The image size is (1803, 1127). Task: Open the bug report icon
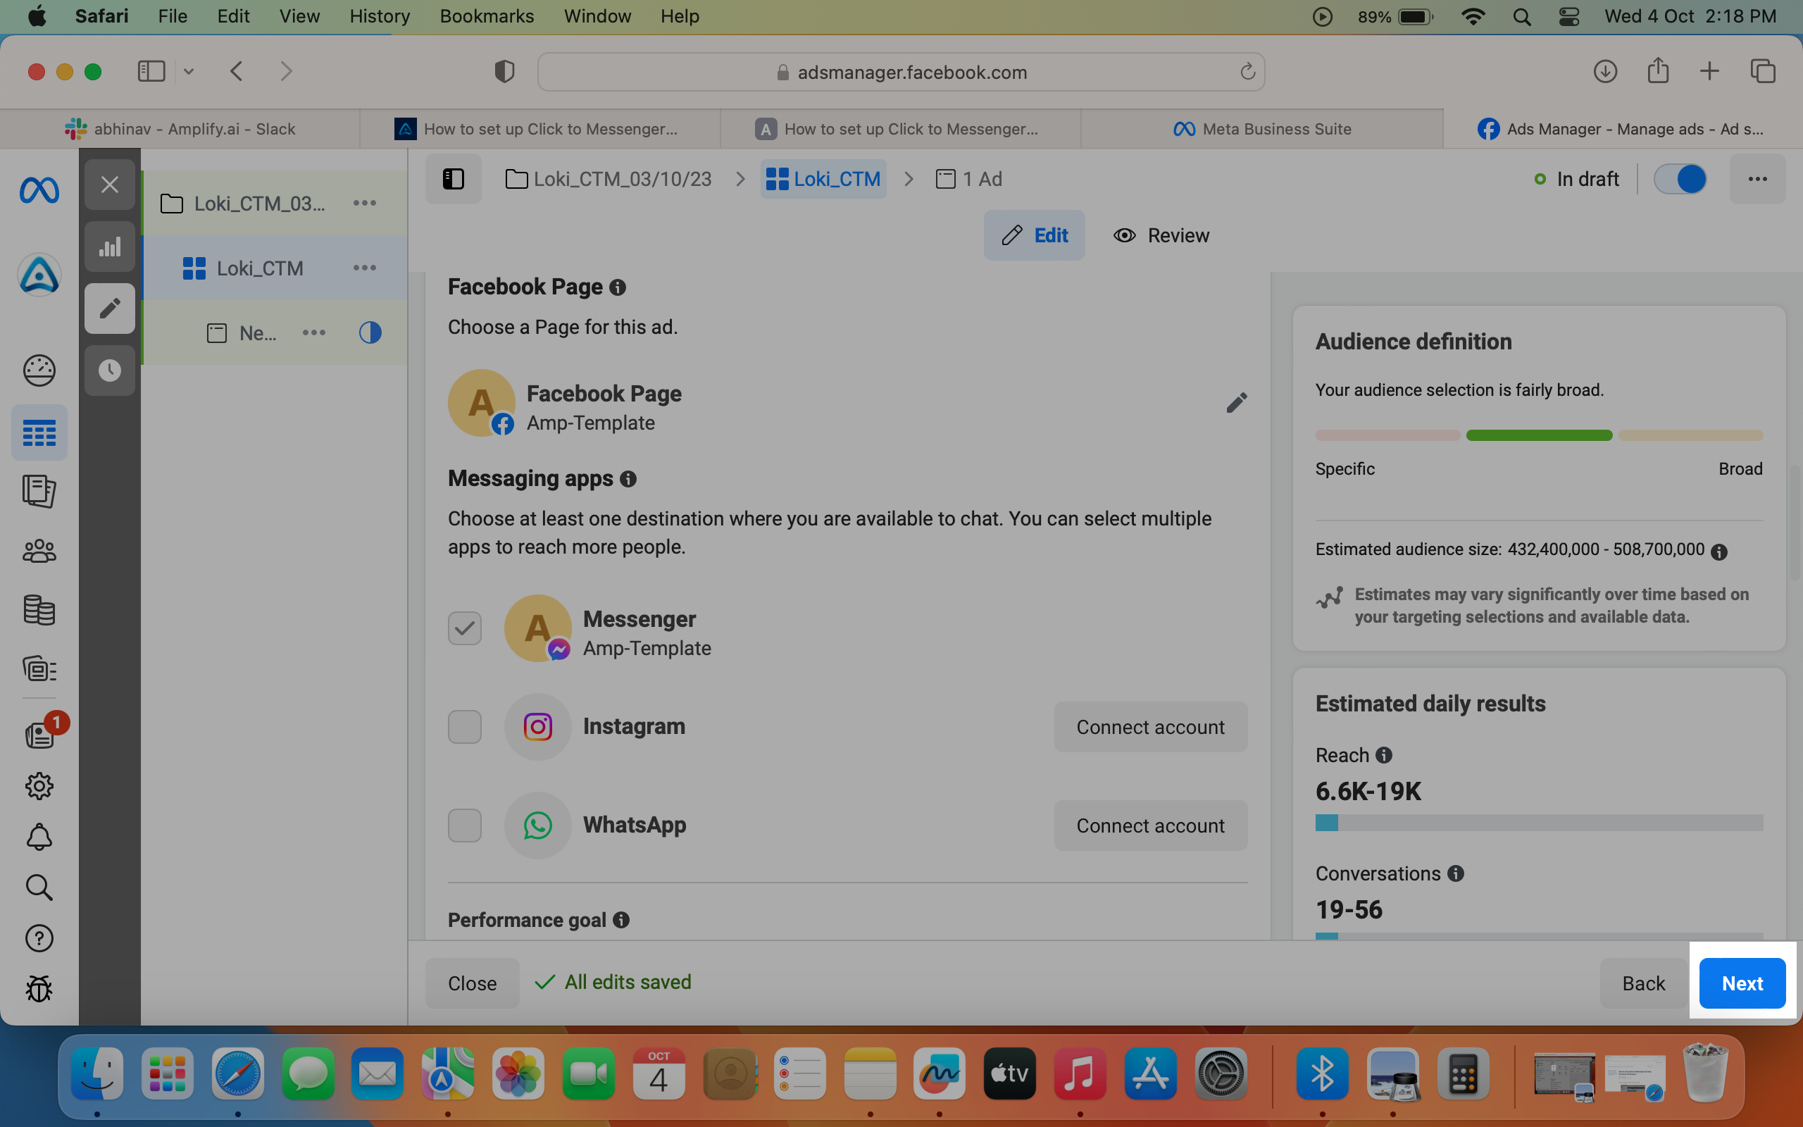point(39,989)
